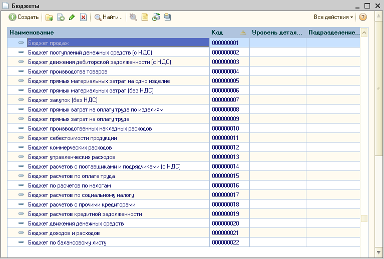
Task: Click the Создать (Create) button
Action: (24, 17)
